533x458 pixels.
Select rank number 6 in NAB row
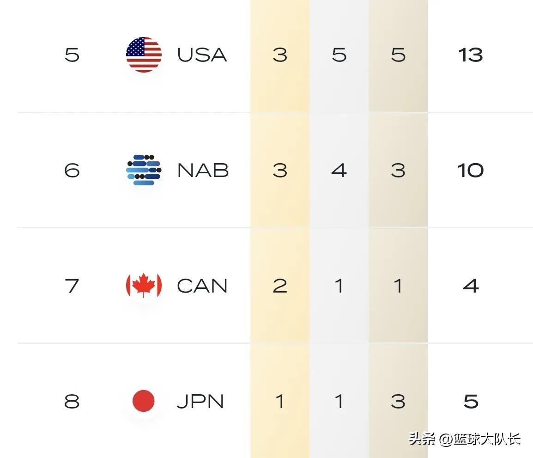coord(72,171)
